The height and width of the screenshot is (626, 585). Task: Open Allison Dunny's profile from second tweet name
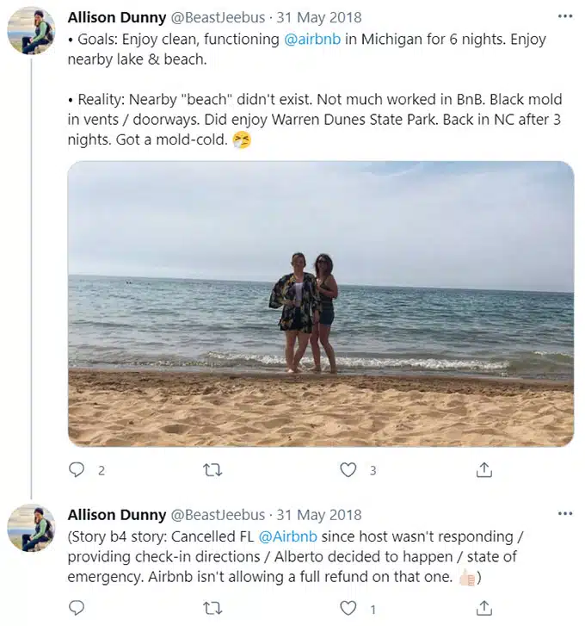coord(117,515)
